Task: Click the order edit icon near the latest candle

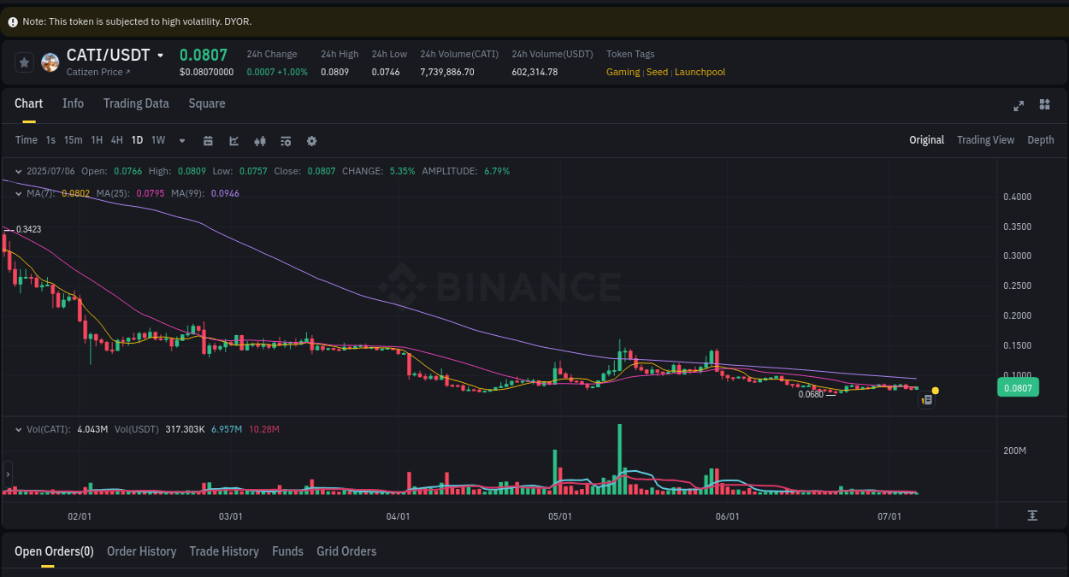Action: 926,399
